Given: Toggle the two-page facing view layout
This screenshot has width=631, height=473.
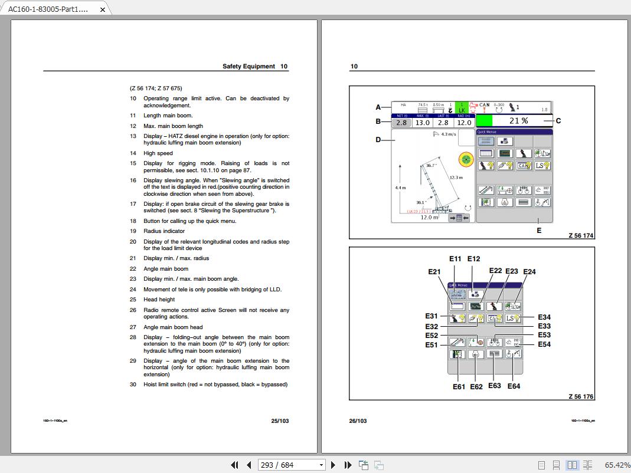Looking at the screenshot, I should pyautogui.click(x=573, y=465).
